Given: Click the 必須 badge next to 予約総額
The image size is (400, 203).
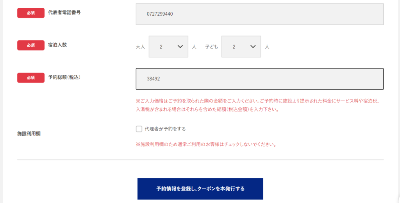Looking at the screenshot, I should click(31, 78).
